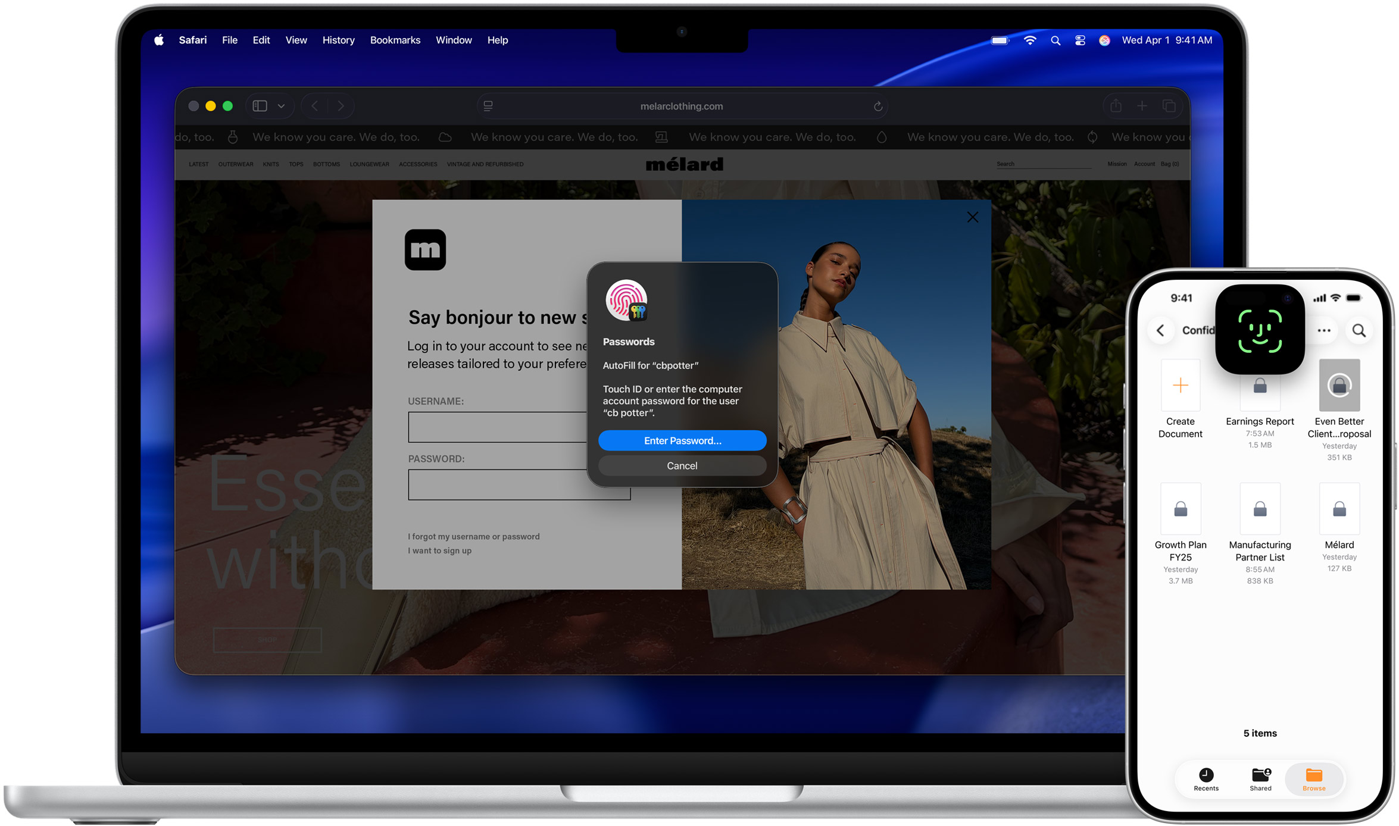The width and height of the screenshot is (1399, 826).
Task: Open the Window menu
Action: point(454,40)
